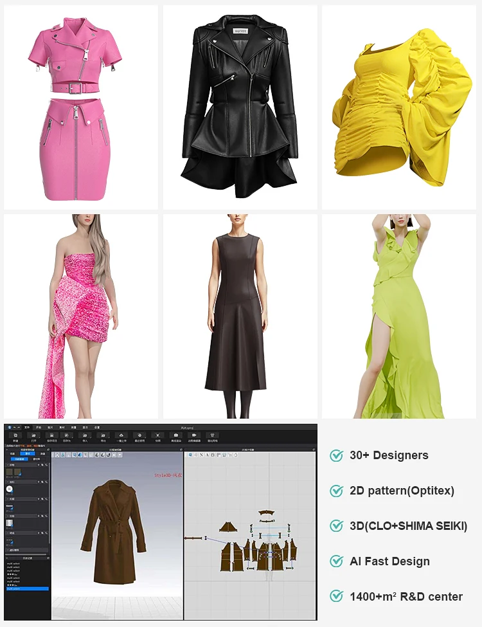The image size is (482, 627).
Task: Click the last ribbon icon after video camera
Action: [x=212, y=435]
